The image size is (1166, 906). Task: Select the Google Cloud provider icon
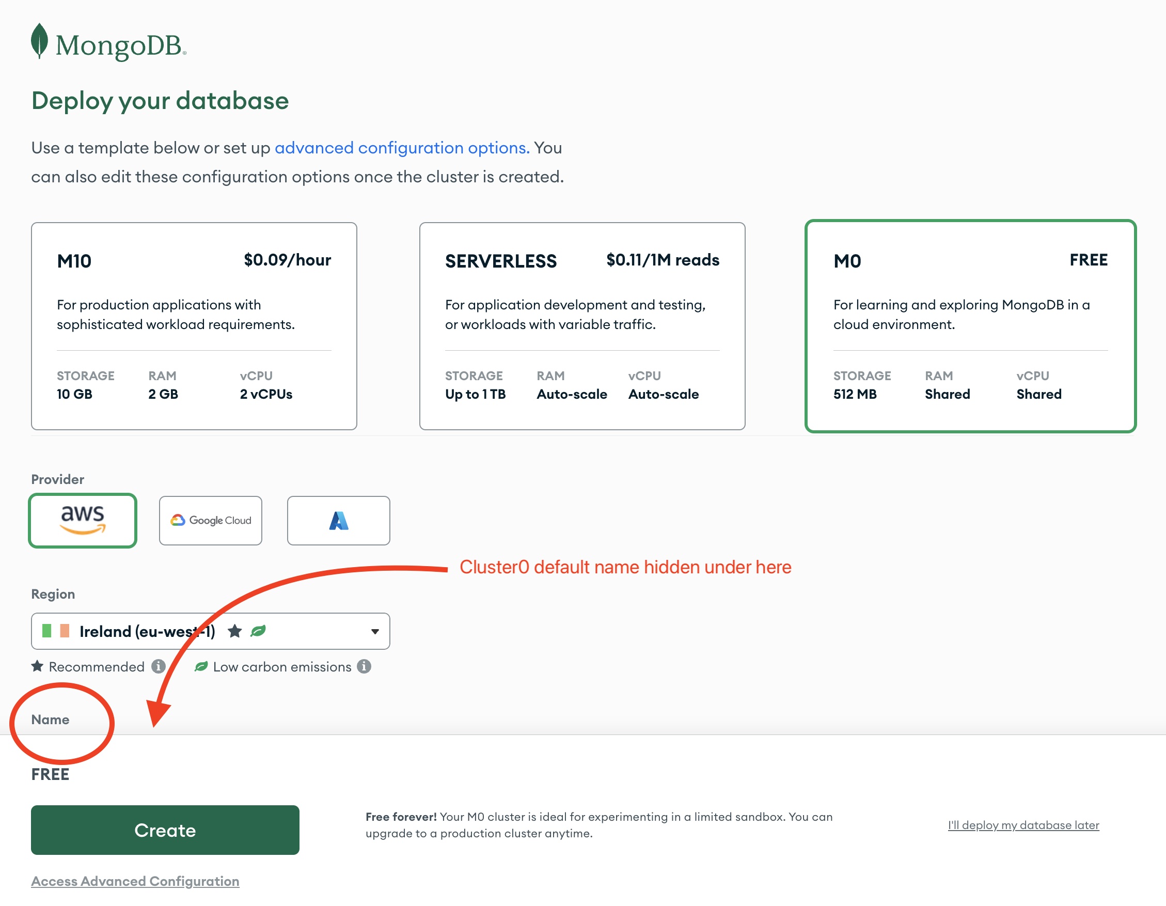click(x=210, y=521)
